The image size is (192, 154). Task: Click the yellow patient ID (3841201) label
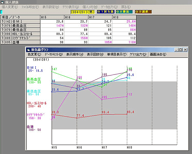coord(83,12)
